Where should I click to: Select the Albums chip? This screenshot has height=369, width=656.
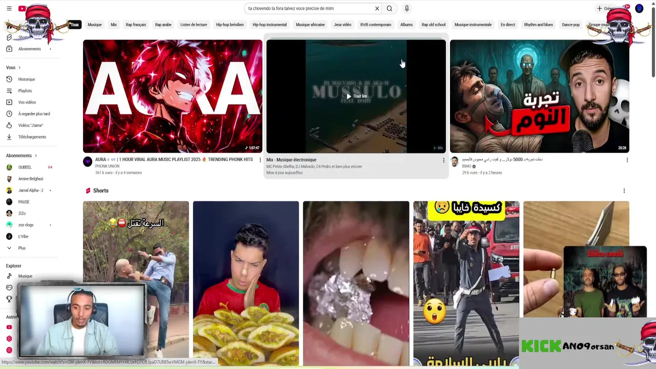406,25
